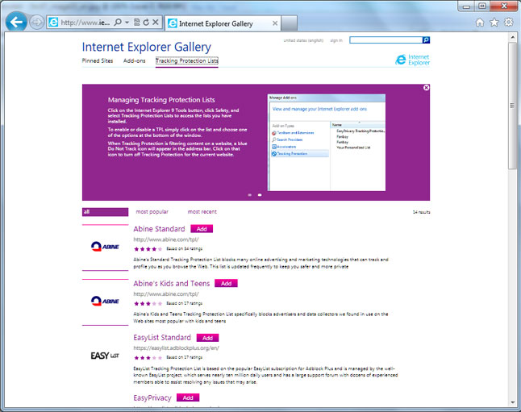Click the easylist.adblockplus.org URL text
This screenshot has height=412, width=521.
(177, 348)
